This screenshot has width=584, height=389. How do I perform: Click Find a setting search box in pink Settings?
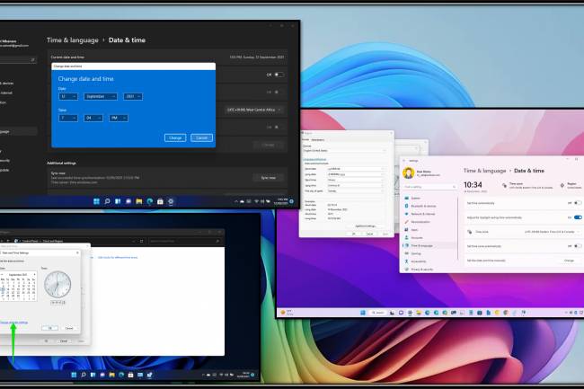point(429,187)
